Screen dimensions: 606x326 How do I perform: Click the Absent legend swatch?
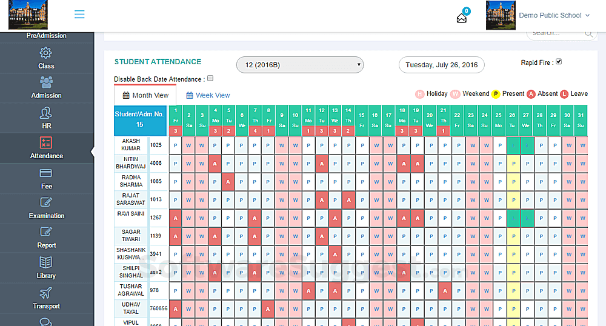pyautogui.click(x=531, y=94)
